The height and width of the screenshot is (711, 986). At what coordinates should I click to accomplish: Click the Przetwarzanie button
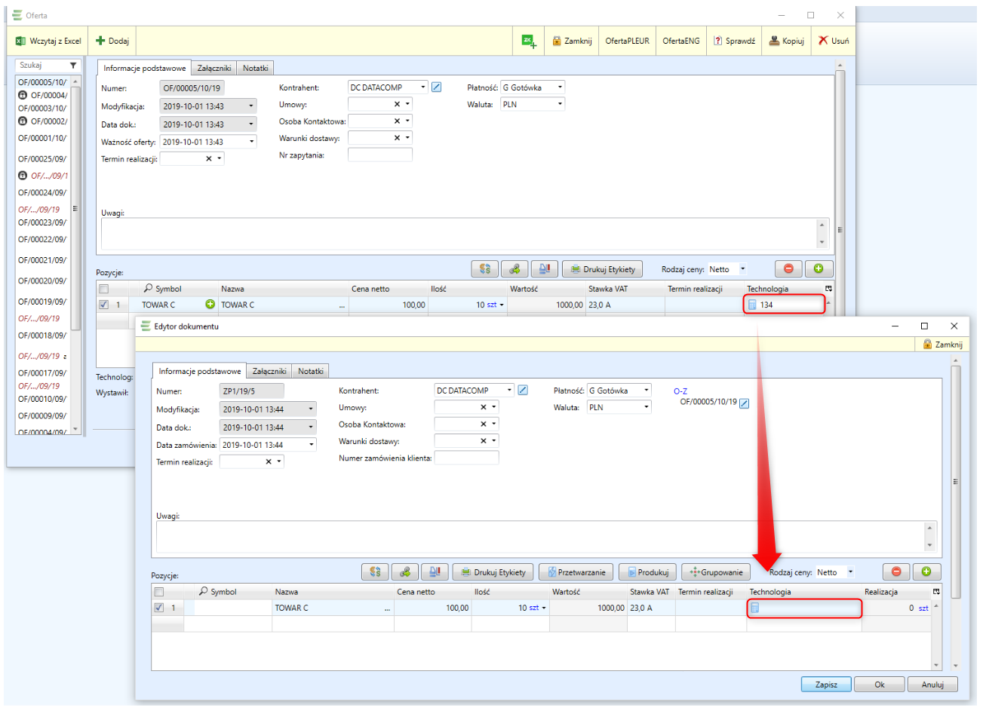point(576,572)
